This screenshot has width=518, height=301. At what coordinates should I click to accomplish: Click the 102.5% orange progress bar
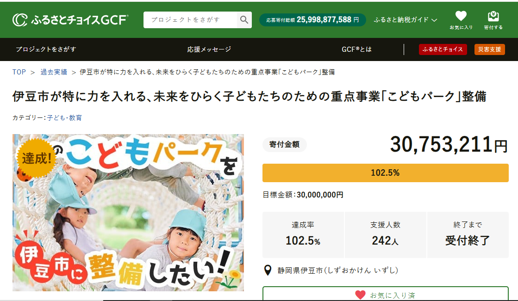click(x=385, y=173)
